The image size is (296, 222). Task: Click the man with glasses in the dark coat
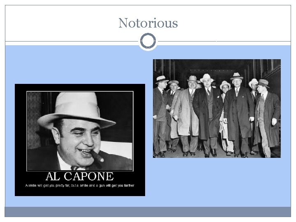[238, 115]
